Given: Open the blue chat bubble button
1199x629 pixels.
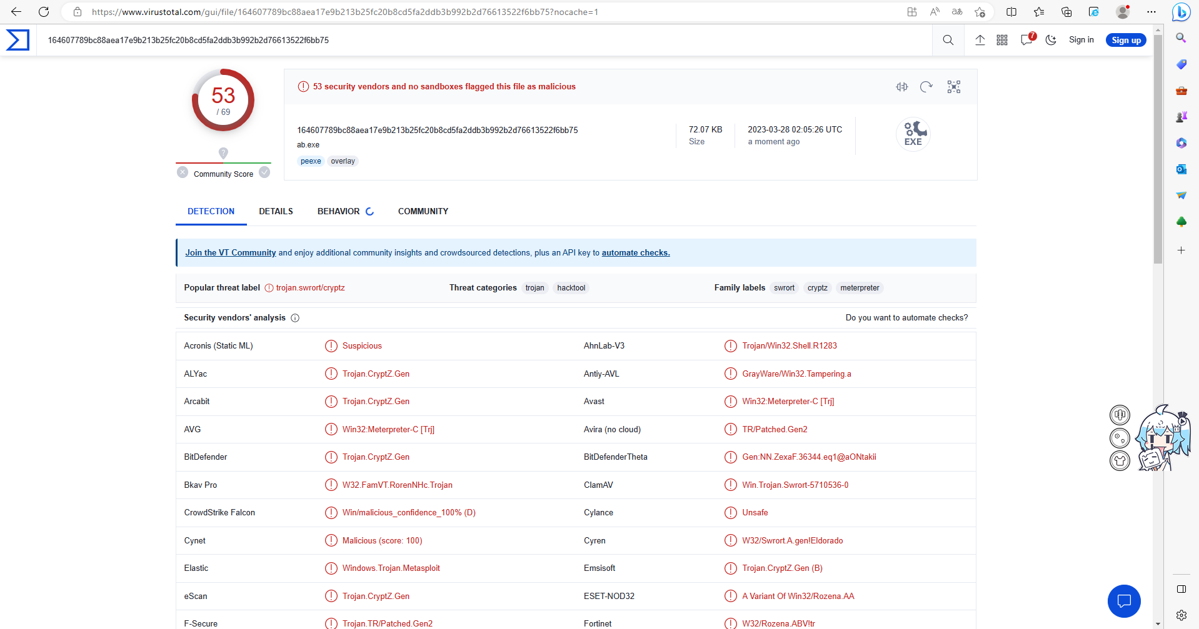Looking at the screenshot, I should coord(1124,601).
